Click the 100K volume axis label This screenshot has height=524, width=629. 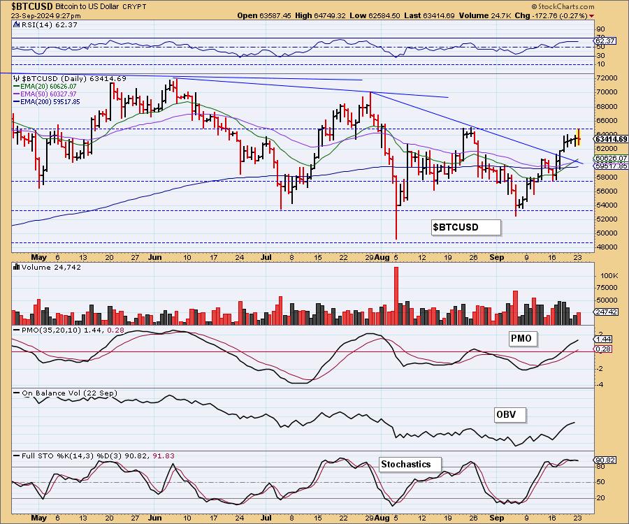[609, 275]
